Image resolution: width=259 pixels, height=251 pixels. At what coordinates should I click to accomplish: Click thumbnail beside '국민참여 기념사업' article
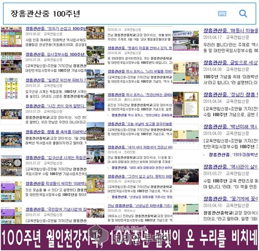11,216
